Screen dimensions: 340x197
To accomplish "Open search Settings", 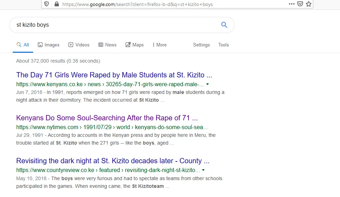I will click(202, 45).
